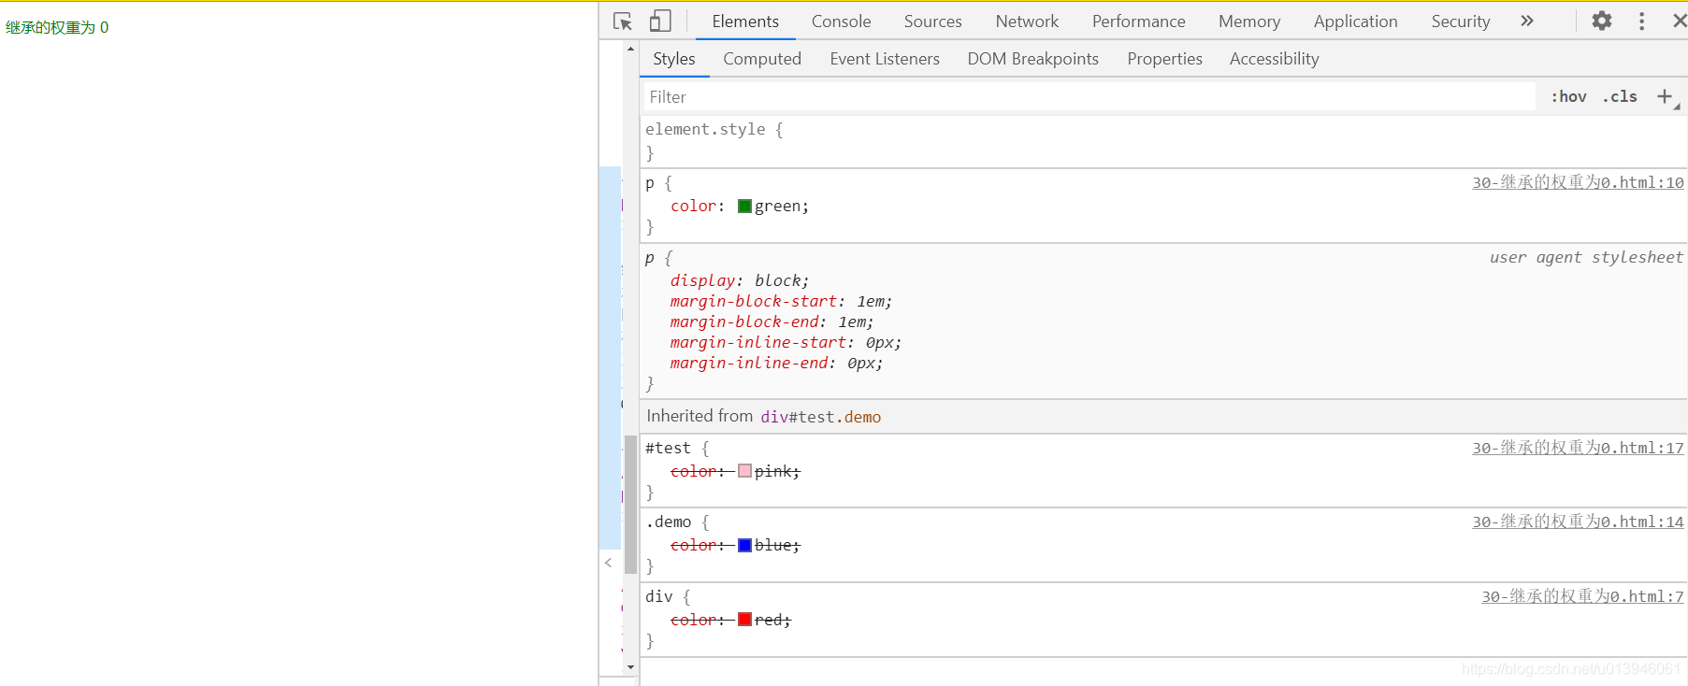Screen dimensions: 1688x686
Task: Open the blue color swatch picker
Action: [744, 545]
